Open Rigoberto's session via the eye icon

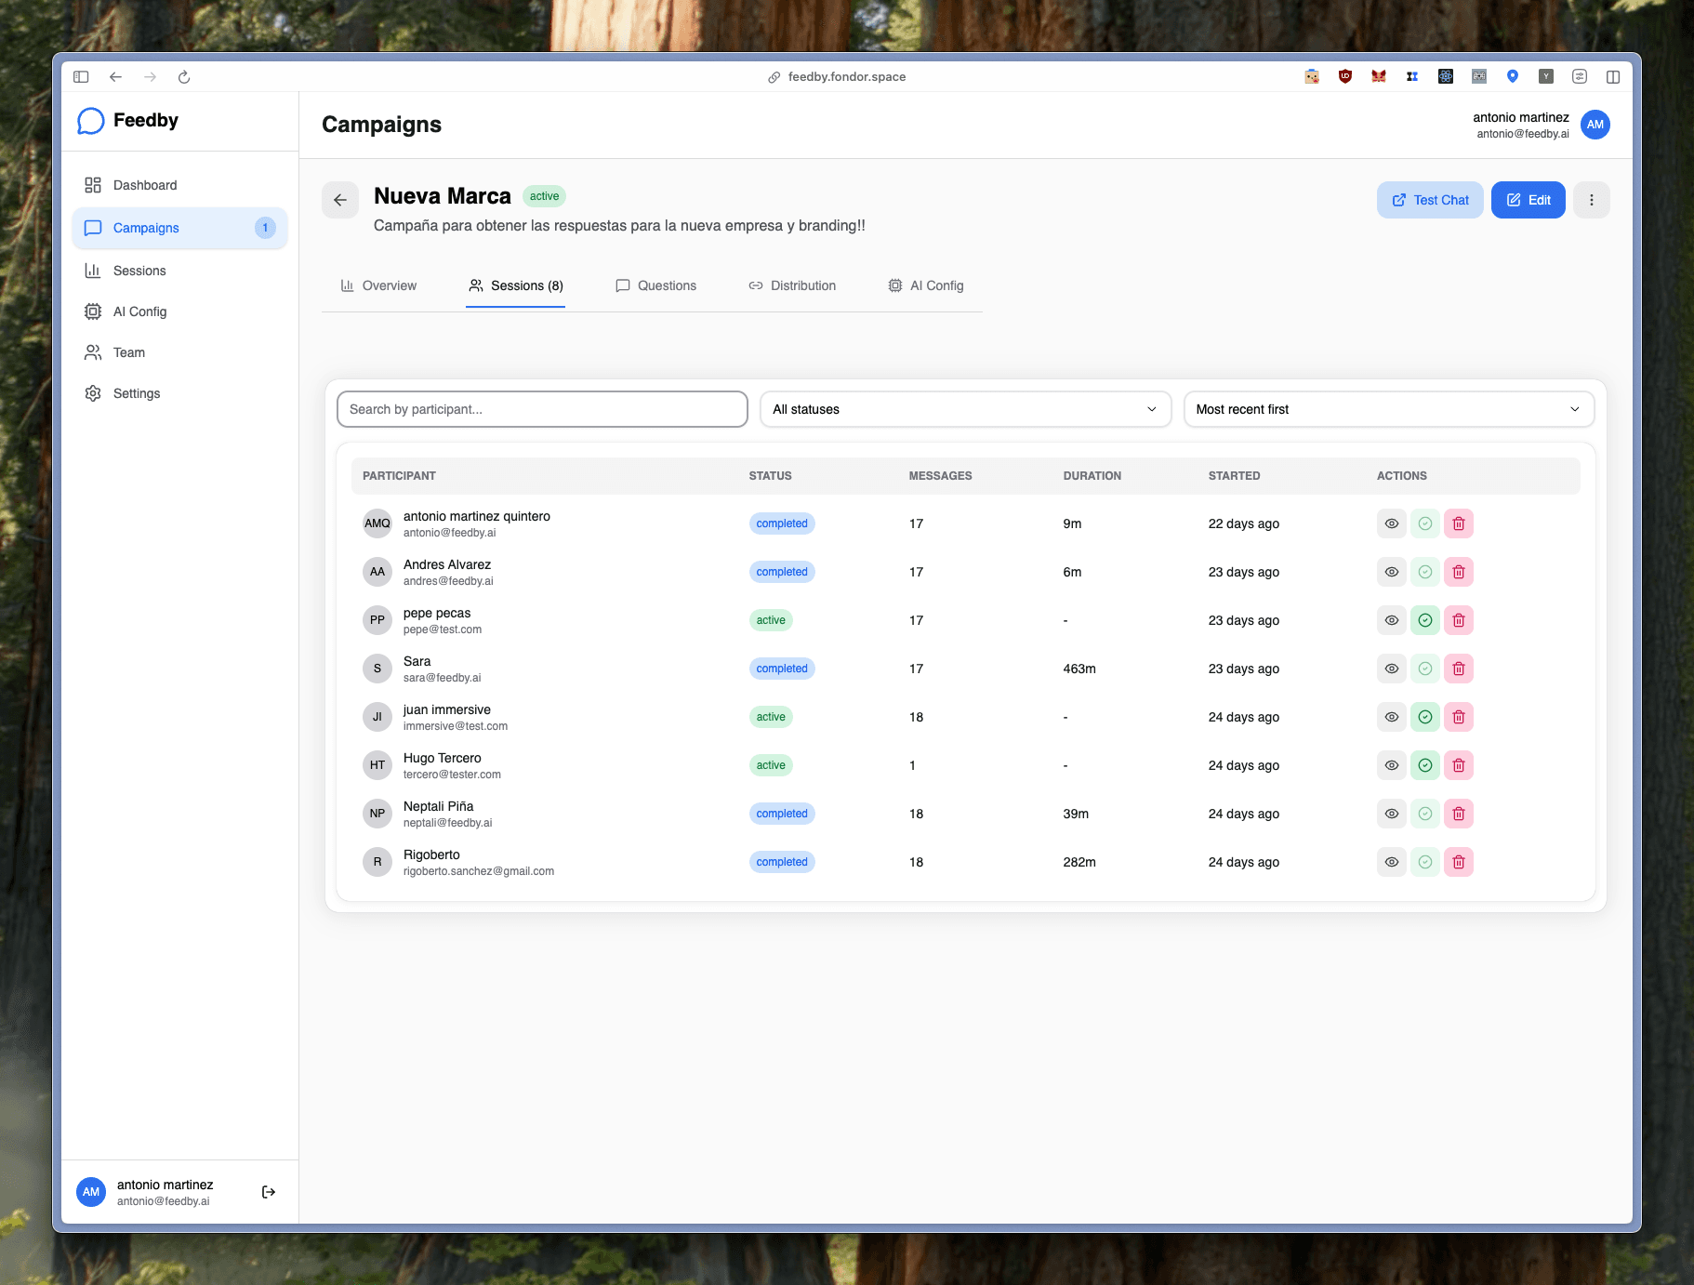click(x=1391, y=861)
